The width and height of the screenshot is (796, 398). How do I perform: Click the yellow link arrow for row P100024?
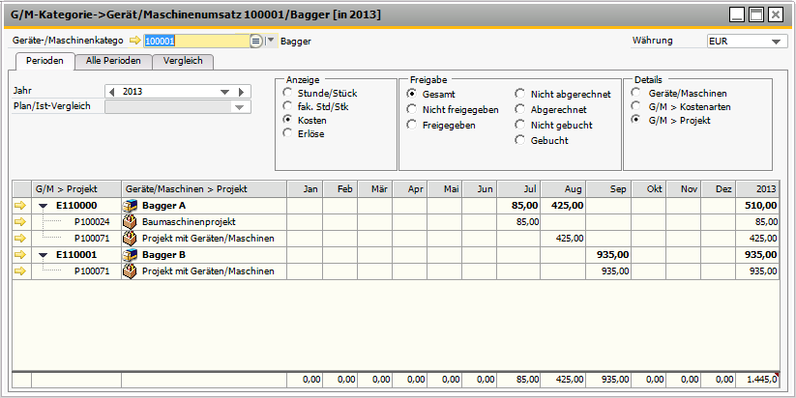(20, 222)
